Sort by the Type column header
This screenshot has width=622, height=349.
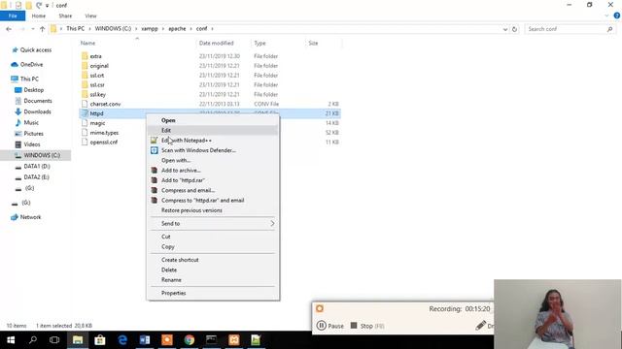[x=259, y=43]
